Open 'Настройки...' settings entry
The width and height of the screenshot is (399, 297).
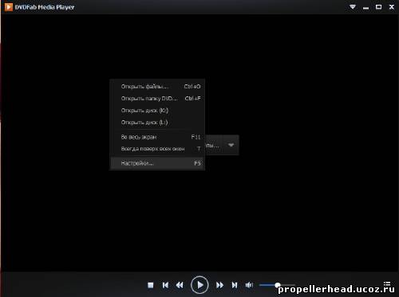pyautogui.click(x=157, y=163)
